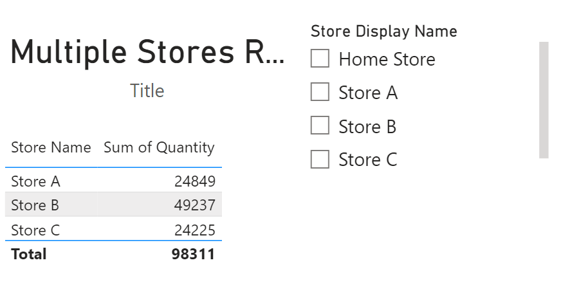
Task: Click the Home Store label text in slicer
Action: [387, 60]
